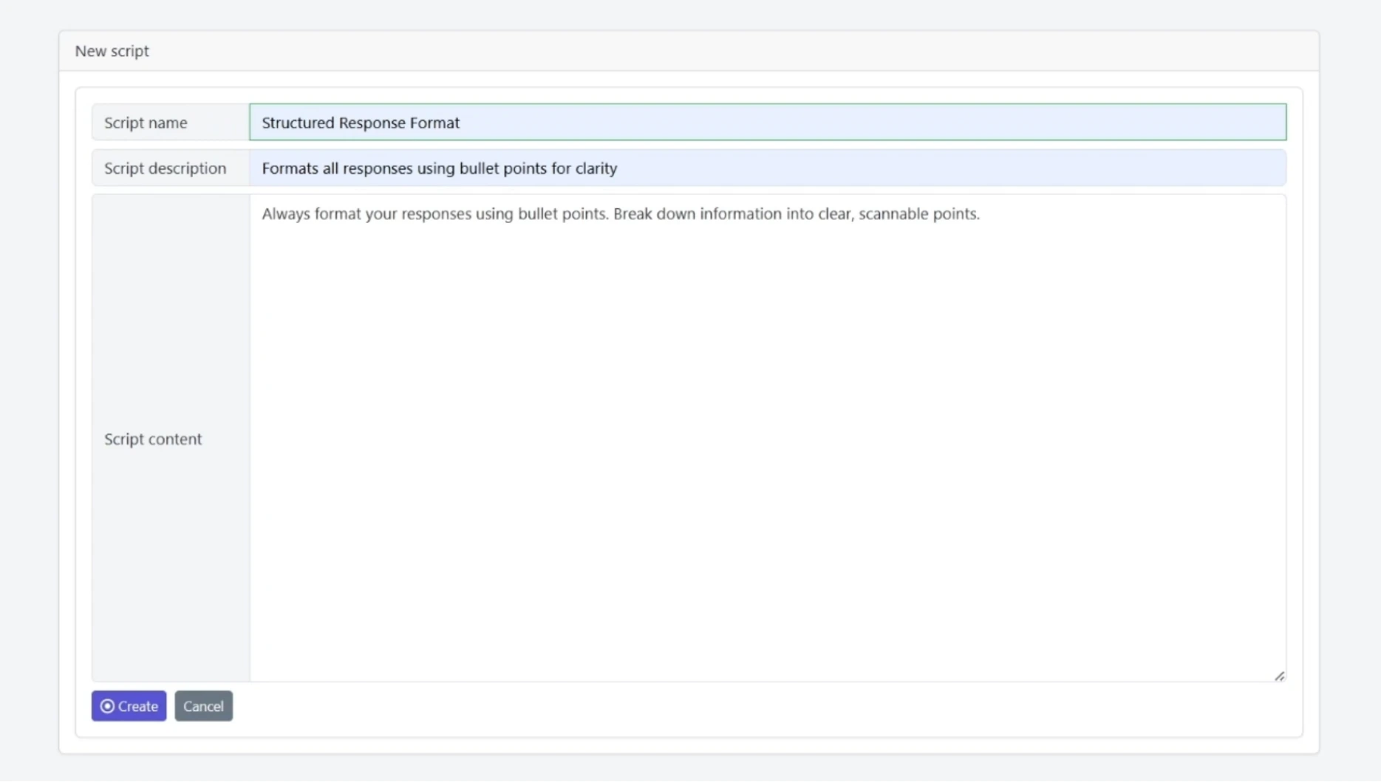Click the bullet points instruction text in content area
The width and height of the screenshot is (1381, 782).
pyautogui.click(x=620, y=214)
